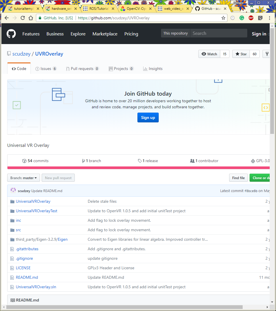The image size is (276, 311).
Task: View the 1 contributor link
Action: (x=204, y=161)
